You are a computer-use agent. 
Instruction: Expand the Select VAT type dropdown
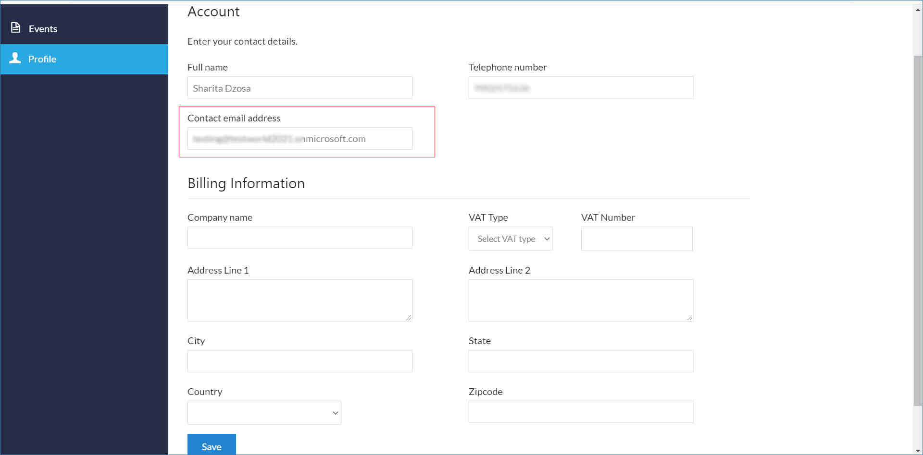pos(511,239)
